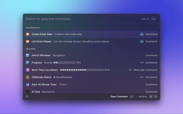183x114 pixels.
Task: Click the Progress command icon
Action: click(x=28, y=63)
